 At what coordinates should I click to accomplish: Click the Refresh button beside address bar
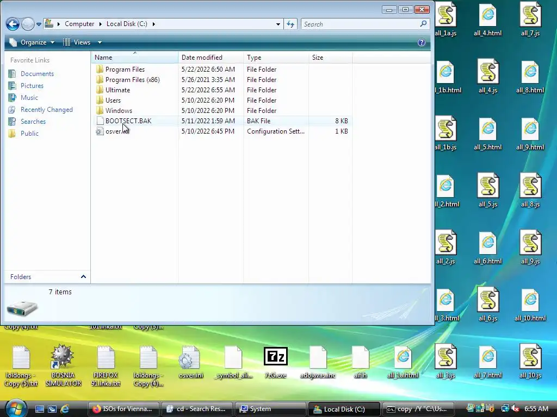(x=290, y=24)
